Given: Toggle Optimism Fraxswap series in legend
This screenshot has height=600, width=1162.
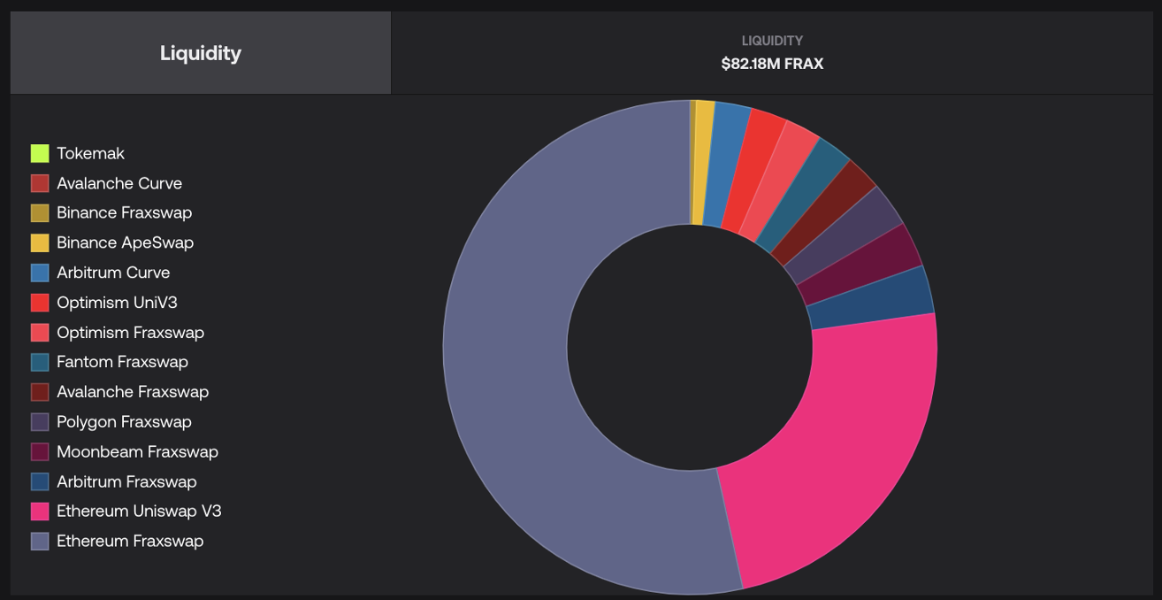Looking at the screenshot, I should (x=130, y=333).
